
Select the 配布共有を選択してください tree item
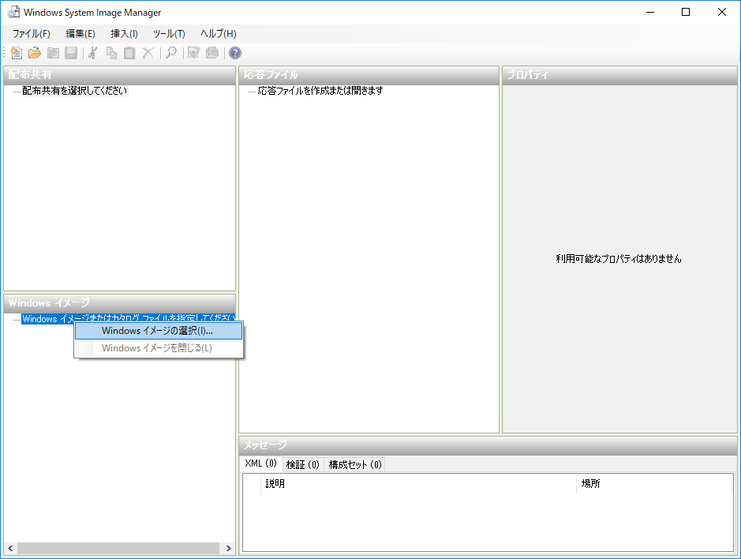coord(75,91)
